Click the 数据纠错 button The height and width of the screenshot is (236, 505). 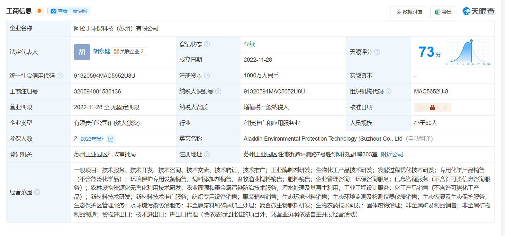coord(409,12)
